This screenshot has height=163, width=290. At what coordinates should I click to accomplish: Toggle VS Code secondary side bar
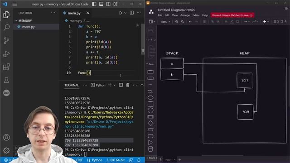108,4
